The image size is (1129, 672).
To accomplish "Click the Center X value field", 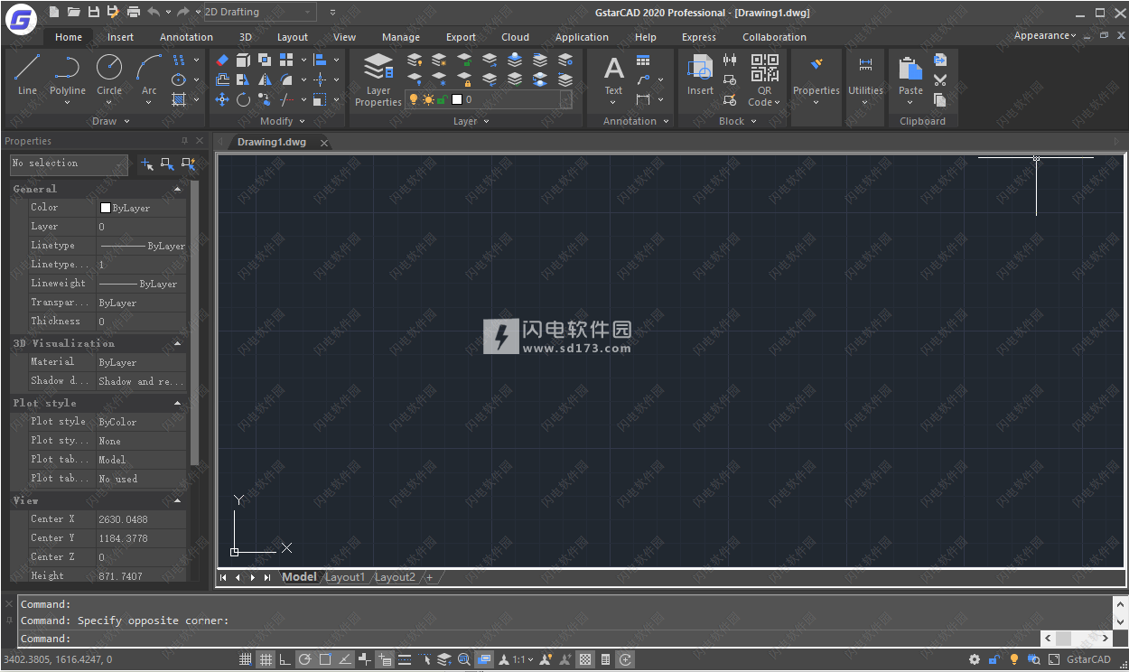I will click(x=141, y=519).
